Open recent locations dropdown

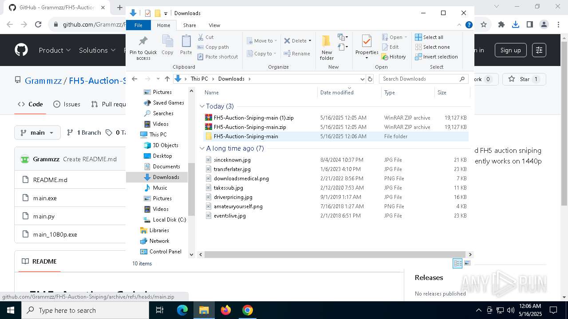158,79
